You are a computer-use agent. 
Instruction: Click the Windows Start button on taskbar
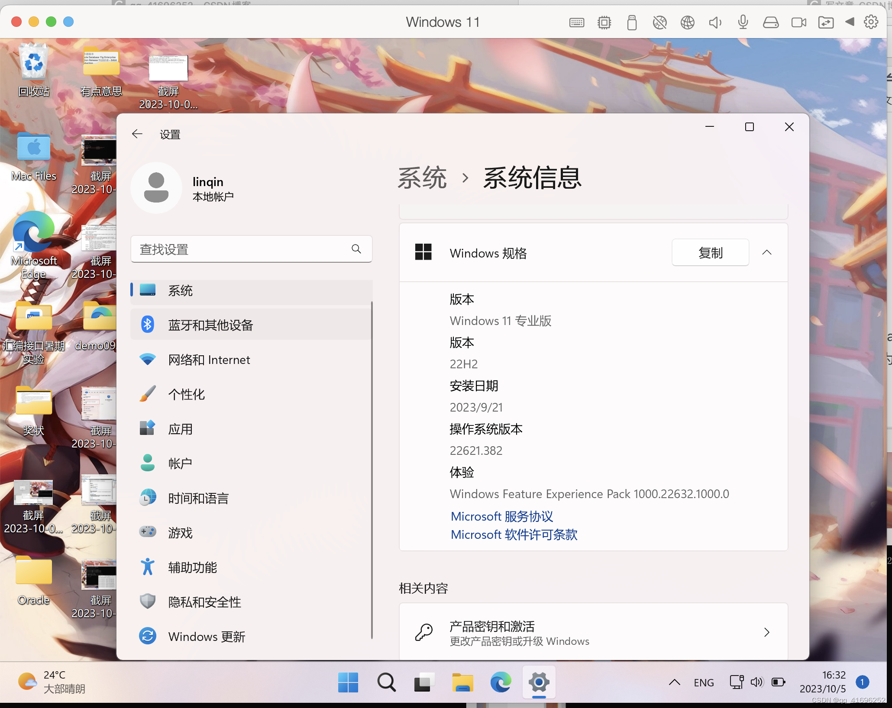348,682
